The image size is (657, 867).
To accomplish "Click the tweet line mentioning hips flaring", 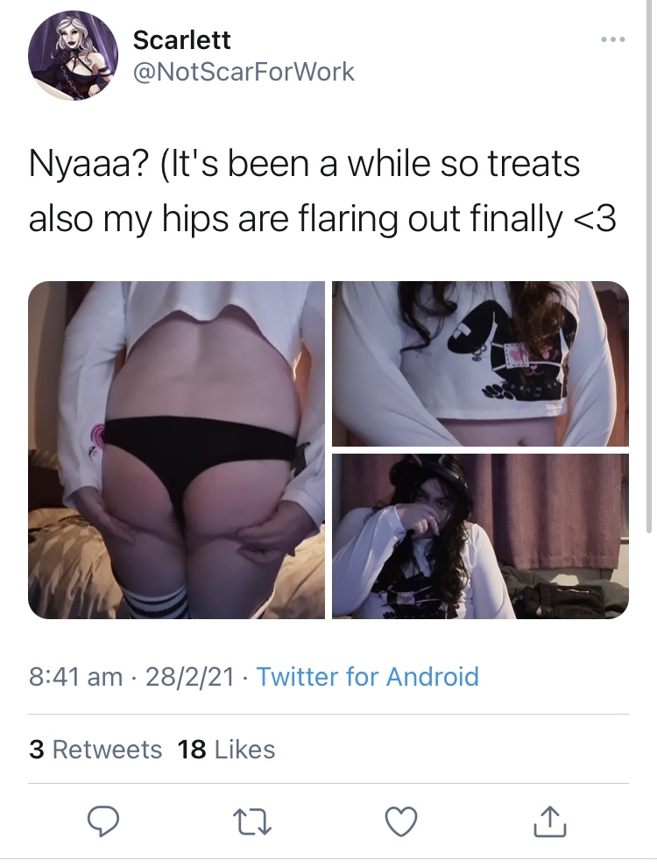I will pyautogui.click(x=321, y=220).
